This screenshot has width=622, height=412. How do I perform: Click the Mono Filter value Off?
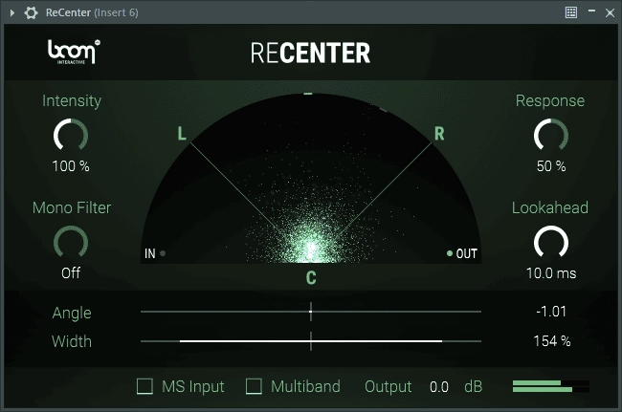pos(71,273)
